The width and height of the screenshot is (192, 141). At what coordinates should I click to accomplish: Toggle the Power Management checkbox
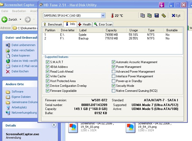pos(113,67)
